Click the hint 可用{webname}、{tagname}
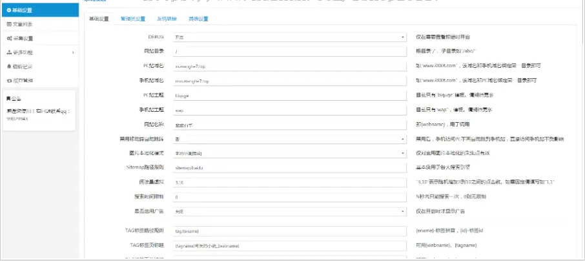Viewport: 585px width, 261px height. click(446, 245)
